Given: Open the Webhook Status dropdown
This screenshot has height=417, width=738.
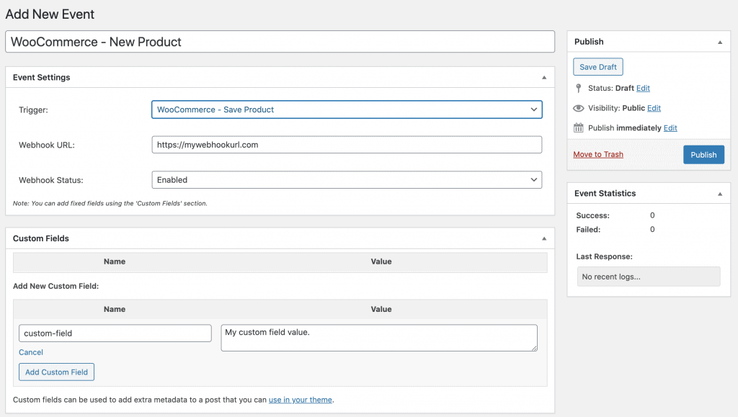Looking at the screenshot, I should pos(347,179).
